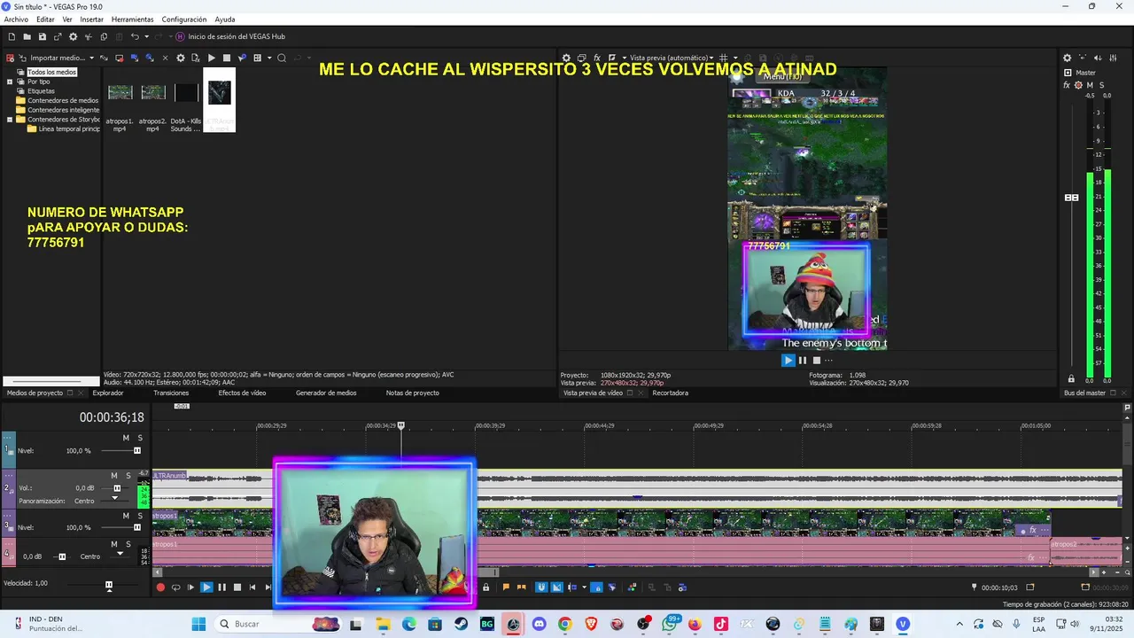Viewport: 1134px width, 638px height.
Task: Open the Importar medios dropdown arrow
Action: pyautogui.click(x=91, y=58)
